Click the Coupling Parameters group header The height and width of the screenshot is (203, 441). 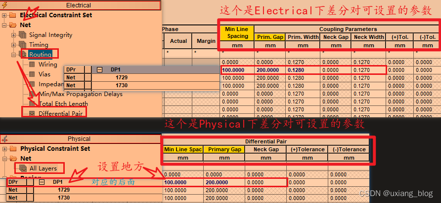tap(348, 29)
